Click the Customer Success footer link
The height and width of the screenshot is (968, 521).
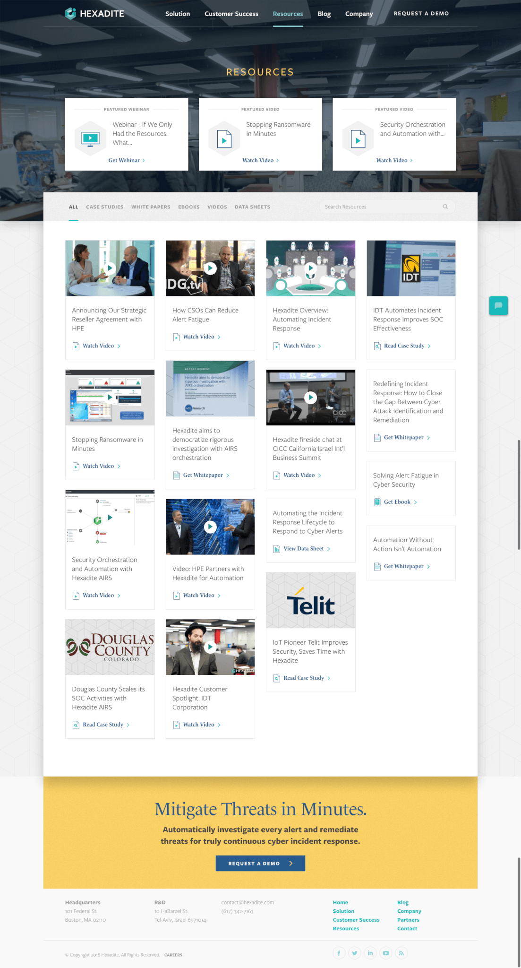pos(356,920)
